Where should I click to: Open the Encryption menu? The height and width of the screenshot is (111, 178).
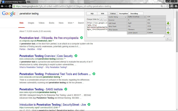[x=123, y=14]
